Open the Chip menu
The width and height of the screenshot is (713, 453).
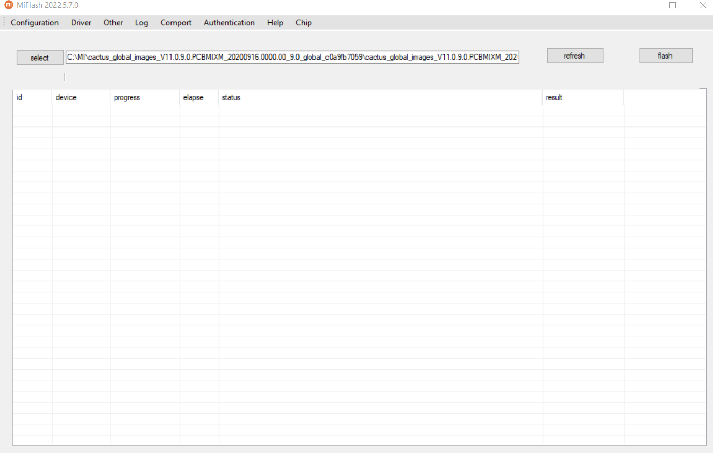[x=304, y=23]
